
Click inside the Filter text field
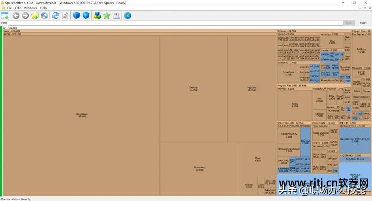pyautogui.click(x=176, y=23)
